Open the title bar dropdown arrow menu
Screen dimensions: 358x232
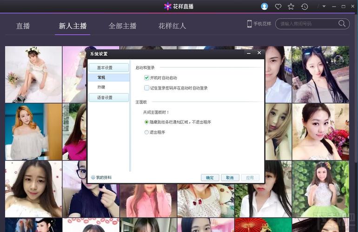pos(324,6)
